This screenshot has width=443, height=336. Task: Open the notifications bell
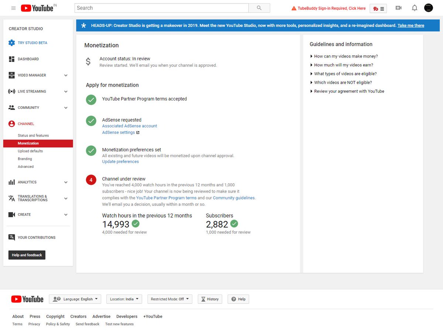[x=415, y=8]
